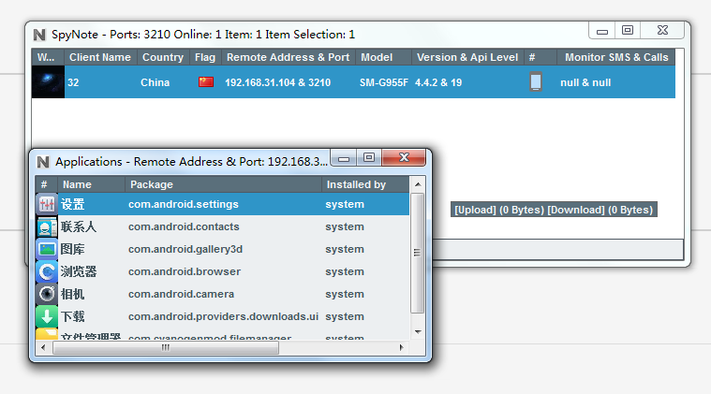
Task: Click the SpyNote N logo in main title bar
Action: (39, 35)
